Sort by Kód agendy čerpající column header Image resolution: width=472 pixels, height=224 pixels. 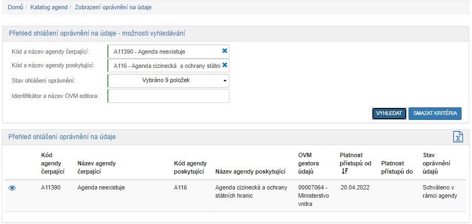[x=53, y=163]
